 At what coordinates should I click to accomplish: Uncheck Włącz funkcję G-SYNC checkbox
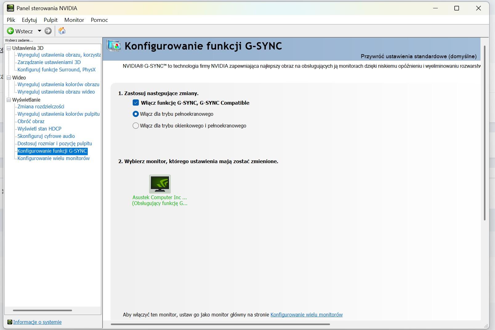[136, 103]
